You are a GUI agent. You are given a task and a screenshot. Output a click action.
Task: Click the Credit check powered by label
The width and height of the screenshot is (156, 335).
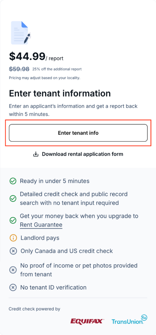[35, 309]
